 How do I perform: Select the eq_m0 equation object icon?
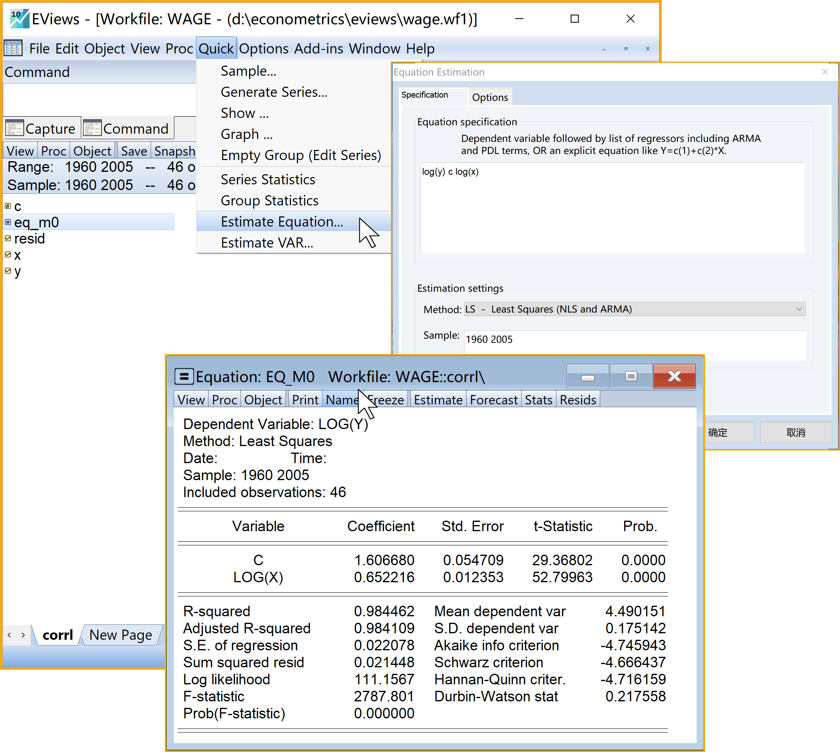(x=8, y=222)
